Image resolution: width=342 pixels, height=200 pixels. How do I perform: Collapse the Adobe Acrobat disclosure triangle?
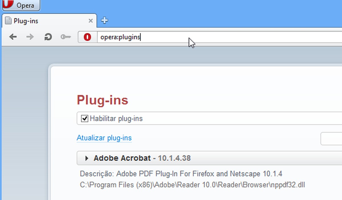coord(86,158)
